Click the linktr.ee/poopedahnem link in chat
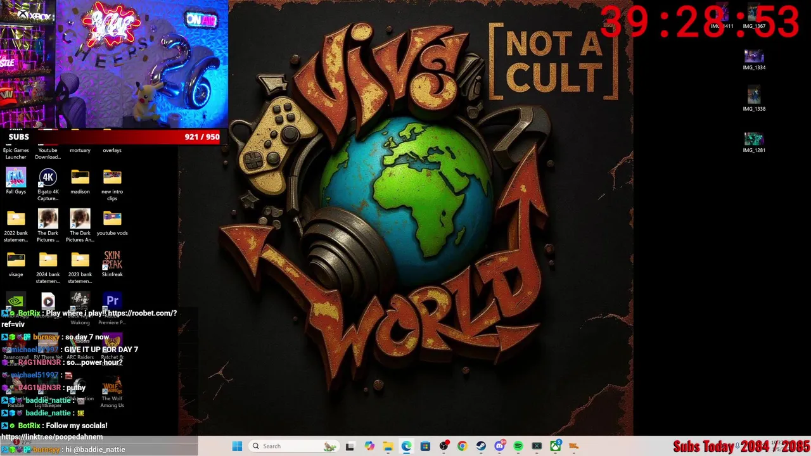811x456 pixels. click(52, 437)
